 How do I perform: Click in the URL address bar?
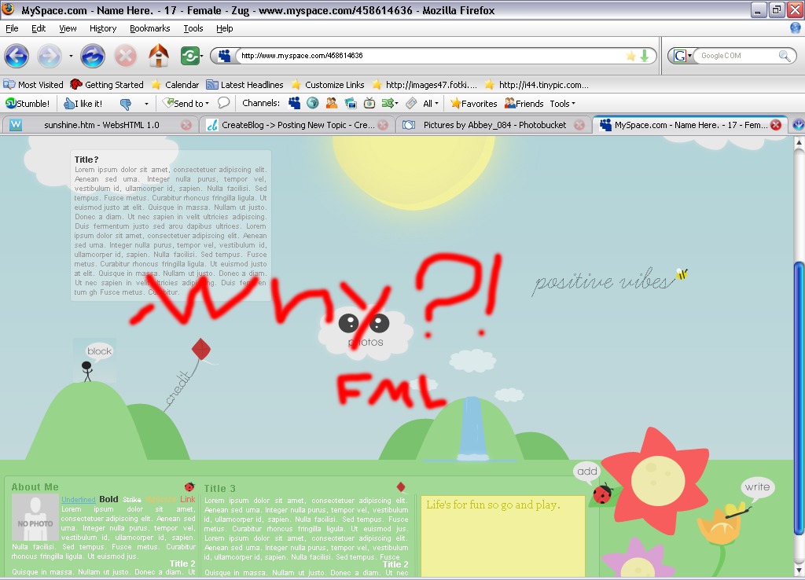tap(425, 56)
